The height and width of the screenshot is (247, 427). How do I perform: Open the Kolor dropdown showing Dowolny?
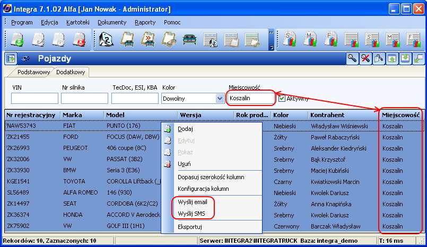(x=220, y=99)
